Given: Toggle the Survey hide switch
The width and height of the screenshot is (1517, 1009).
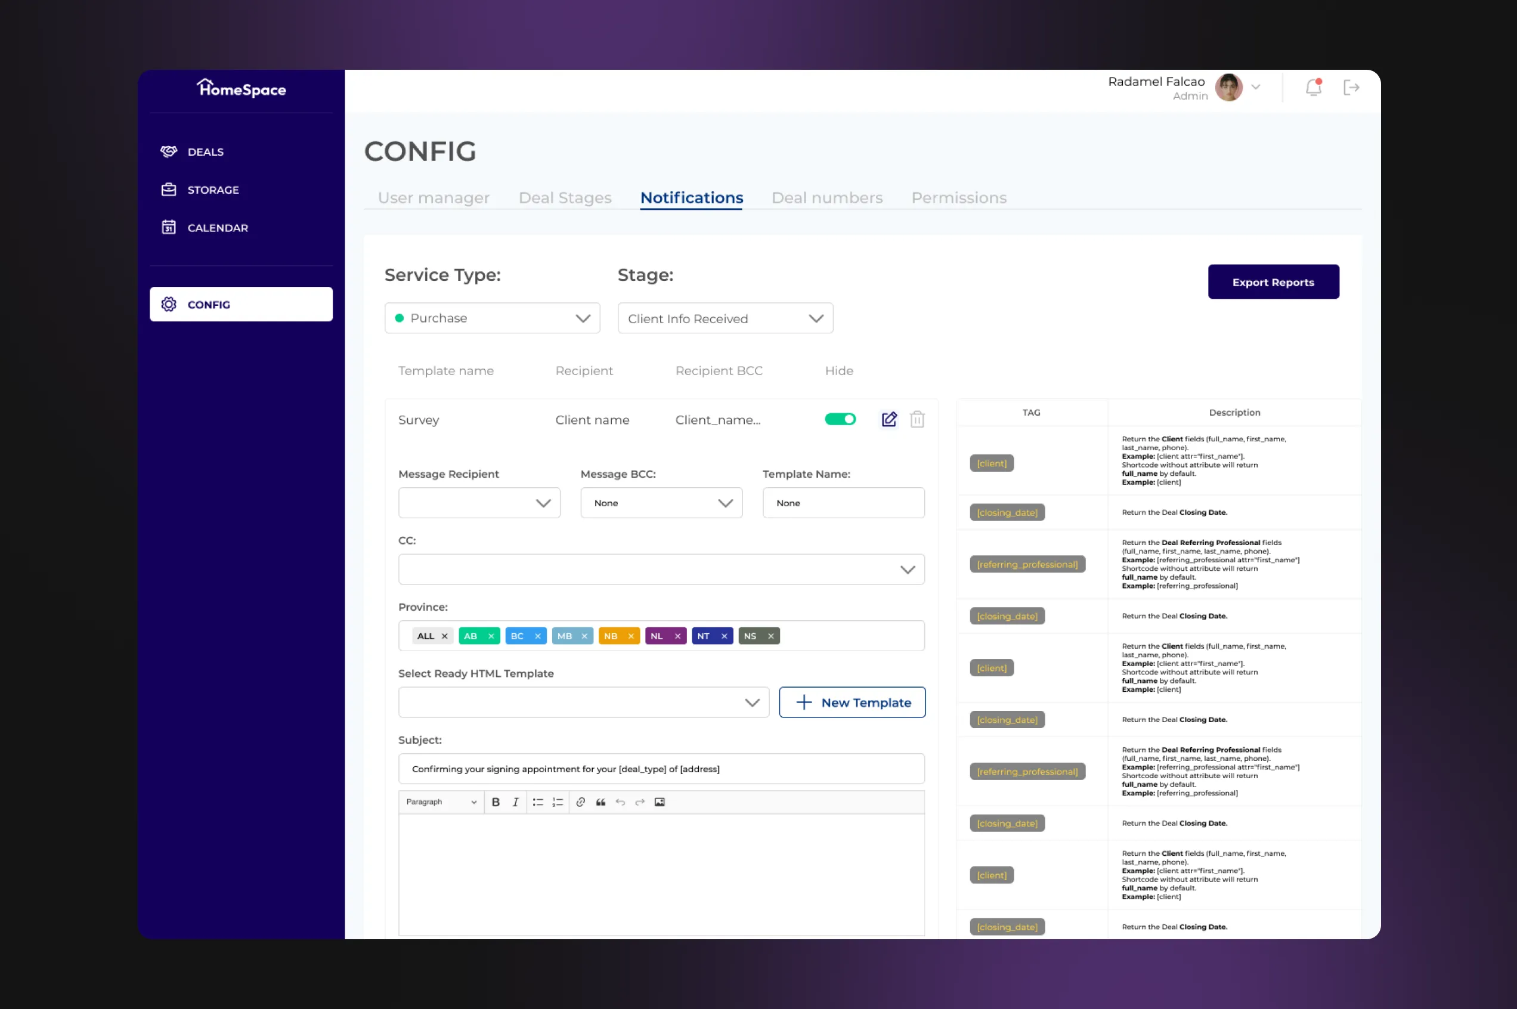Looking at the screenshot, I should (840, 420).
